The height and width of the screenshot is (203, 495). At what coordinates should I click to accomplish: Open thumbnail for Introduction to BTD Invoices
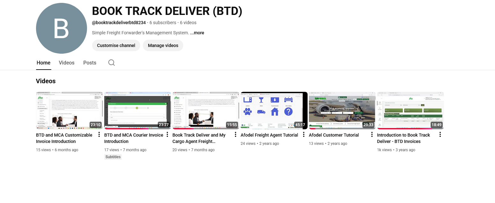[410, 110]
